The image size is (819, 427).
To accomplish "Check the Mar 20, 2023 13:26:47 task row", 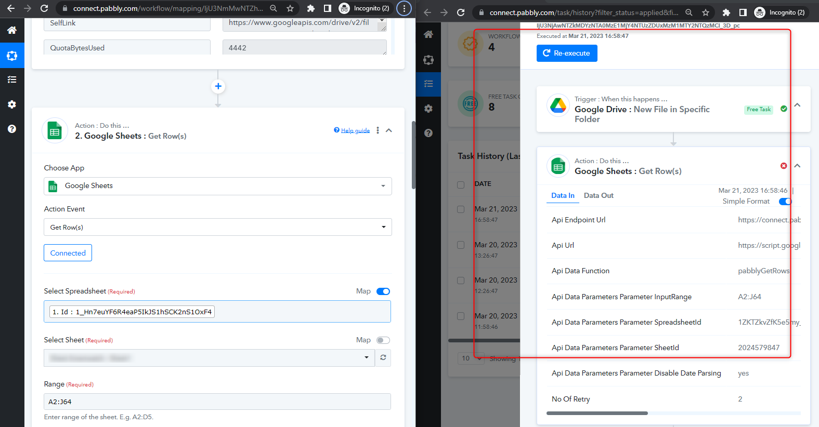I will coord(461,245).
